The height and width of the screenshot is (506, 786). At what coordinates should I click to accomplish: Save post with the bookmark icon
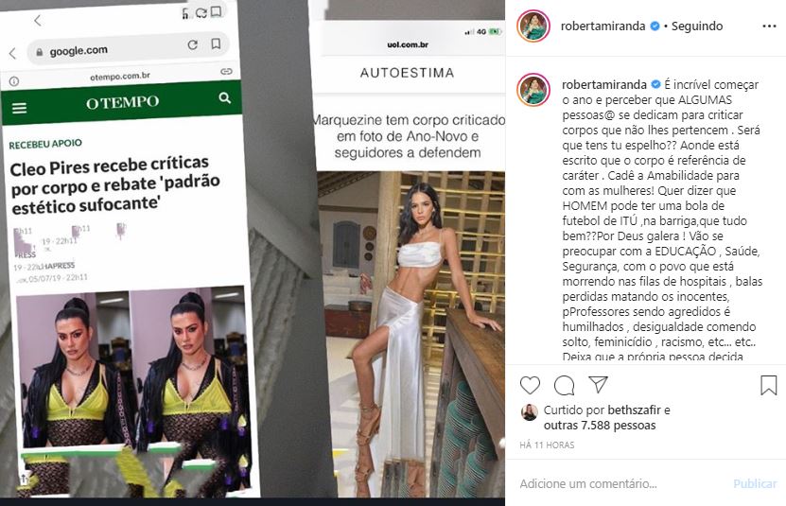tap(768, 385)
